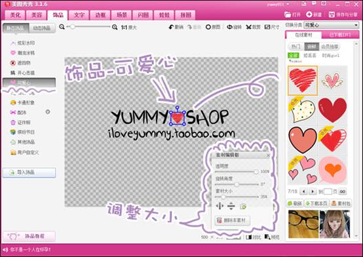Flip material vertically in edit panel
The width and height of the screenshot is (363, 257).
[231, 206]
